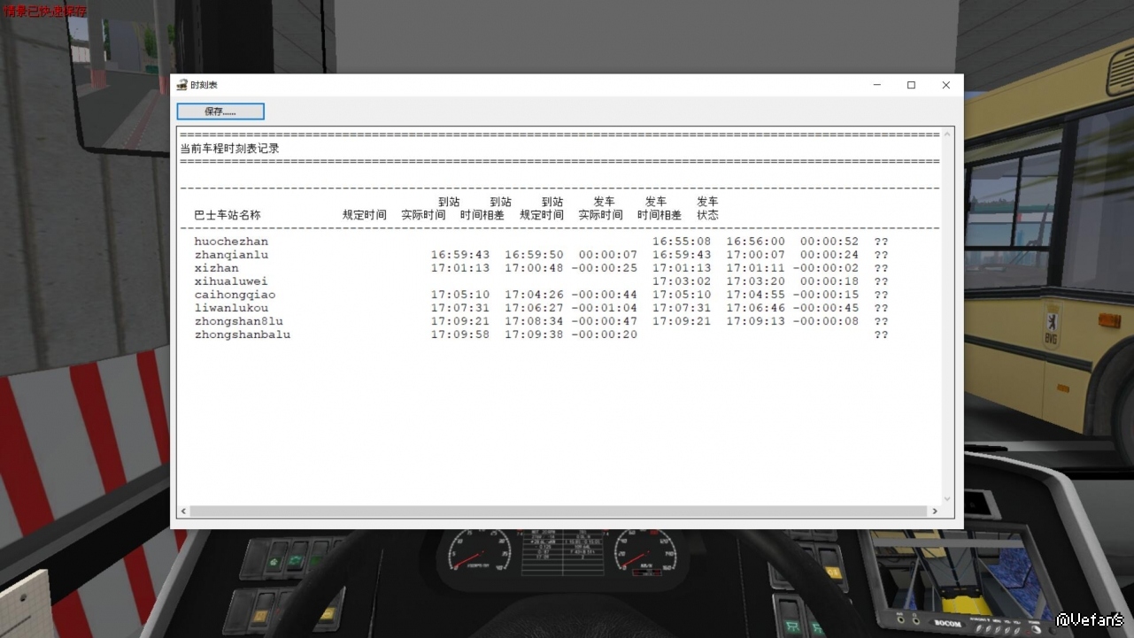Minimize the 时刻表 window

pos(877,85)
